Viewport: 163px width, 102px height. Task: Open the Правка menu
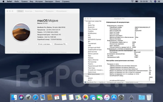click(x=24, y=2)
